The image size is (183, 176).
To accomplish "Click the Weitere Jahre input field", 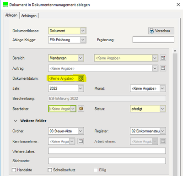I will pos(107,151).
